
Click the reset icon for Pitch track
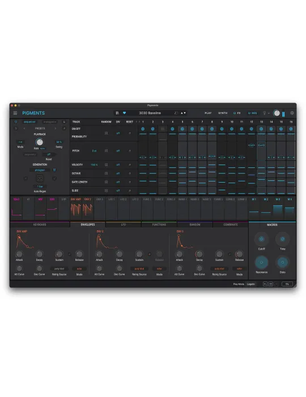(130, 151)
